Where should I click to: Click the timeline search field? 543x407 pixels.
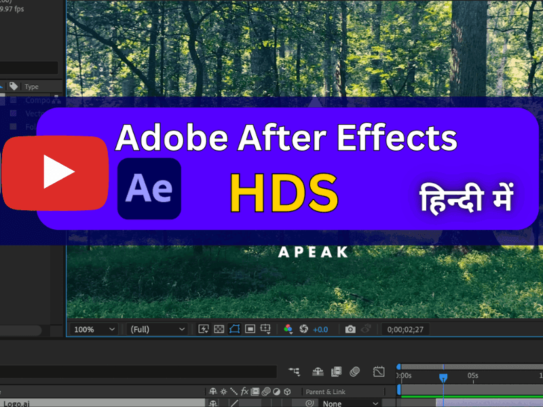click(x=138, y=372)
